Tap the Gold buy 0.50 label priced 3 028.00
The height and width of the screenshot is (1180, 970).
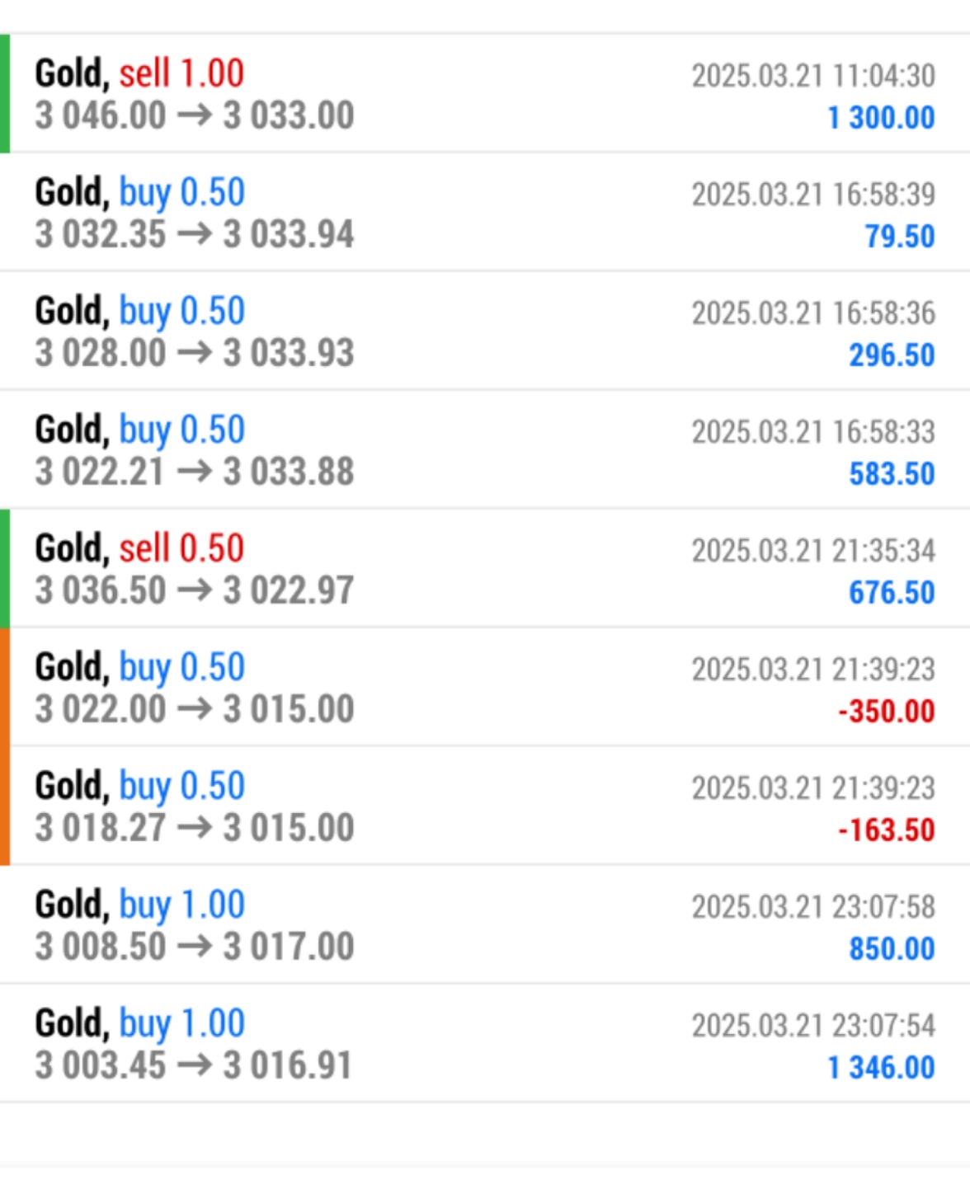tap(139, 311)
